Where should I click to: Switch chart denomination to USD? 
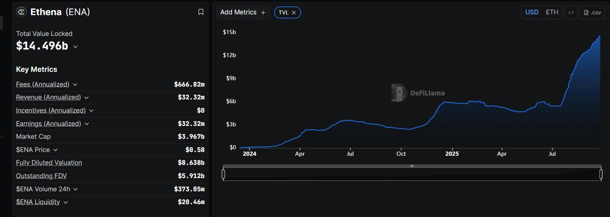(x=531, y=12)
